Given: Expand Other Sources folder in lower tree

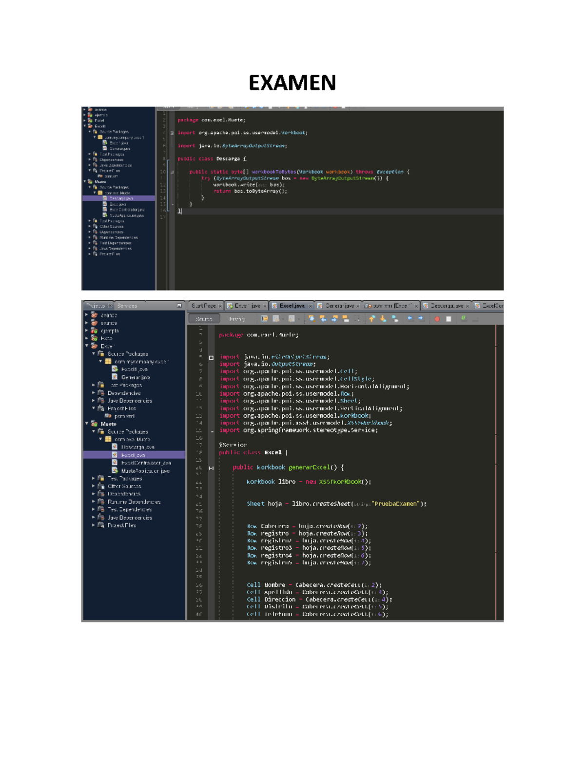Looking at the screenshot, I should [x=94, y=486].
